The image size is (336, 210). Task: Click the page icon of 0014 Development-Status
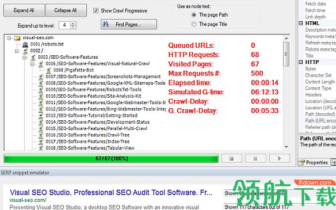(x=41, y=122)
